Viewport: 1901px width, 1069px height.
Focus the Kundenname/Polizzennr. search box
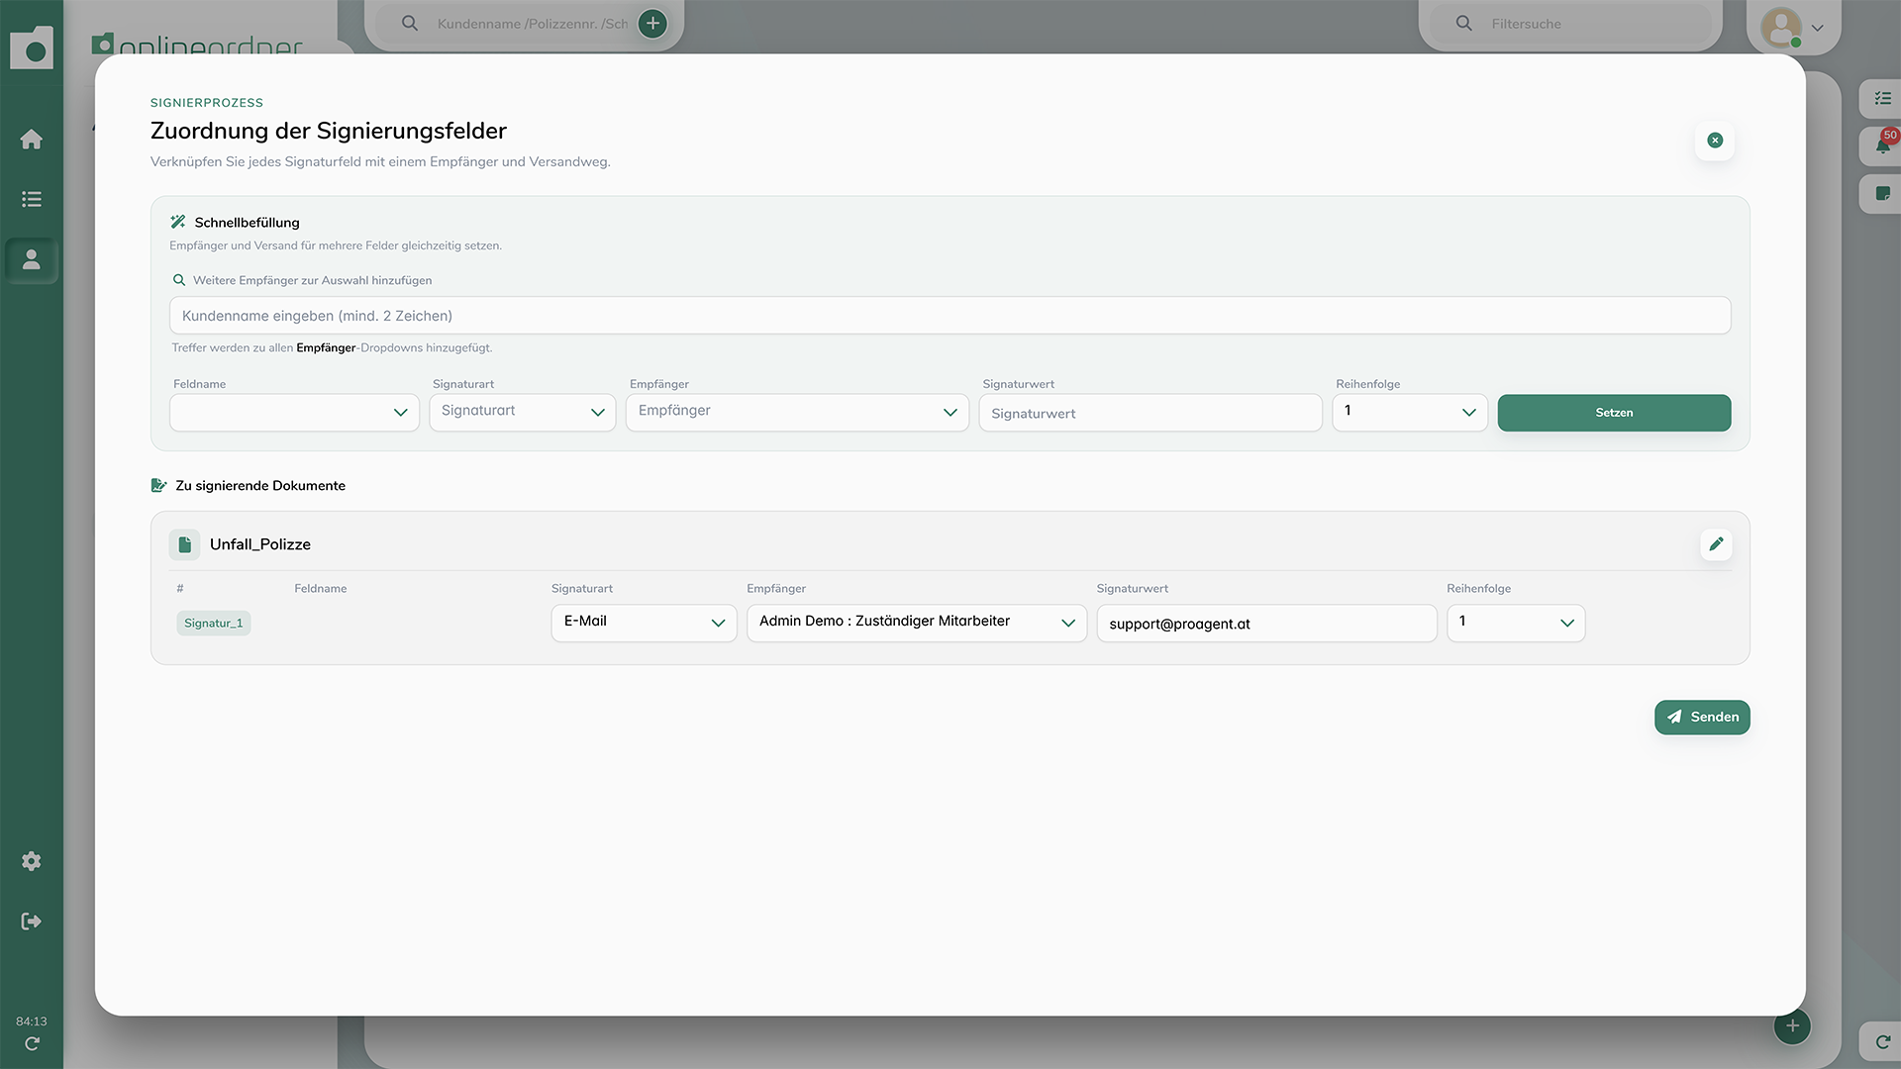[532, 24]
